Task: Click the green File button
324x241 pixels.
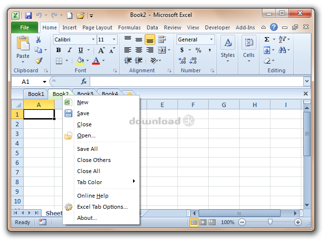Action: pyautogui.click(x=25, y=27)
